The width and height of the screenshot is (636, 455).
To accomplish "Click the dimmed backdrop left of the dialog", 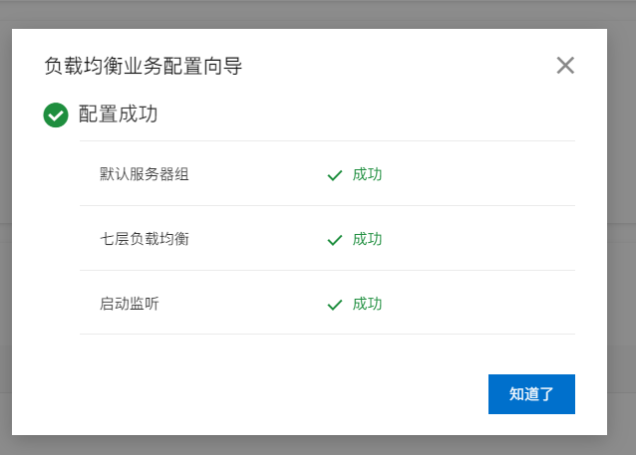I will click(6, 227).
